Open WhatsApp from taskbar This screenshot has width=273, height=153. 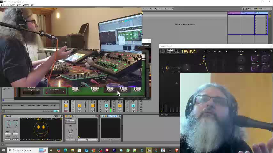128,150
